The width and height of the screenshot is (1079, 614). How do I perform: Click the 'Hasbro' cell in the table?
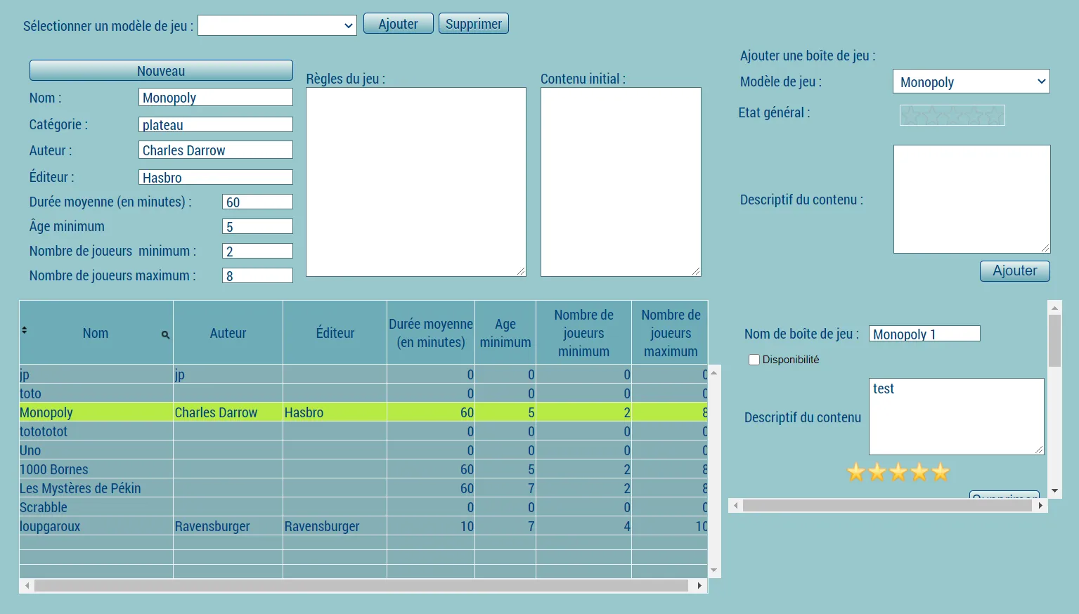click(x=335, y=412)
